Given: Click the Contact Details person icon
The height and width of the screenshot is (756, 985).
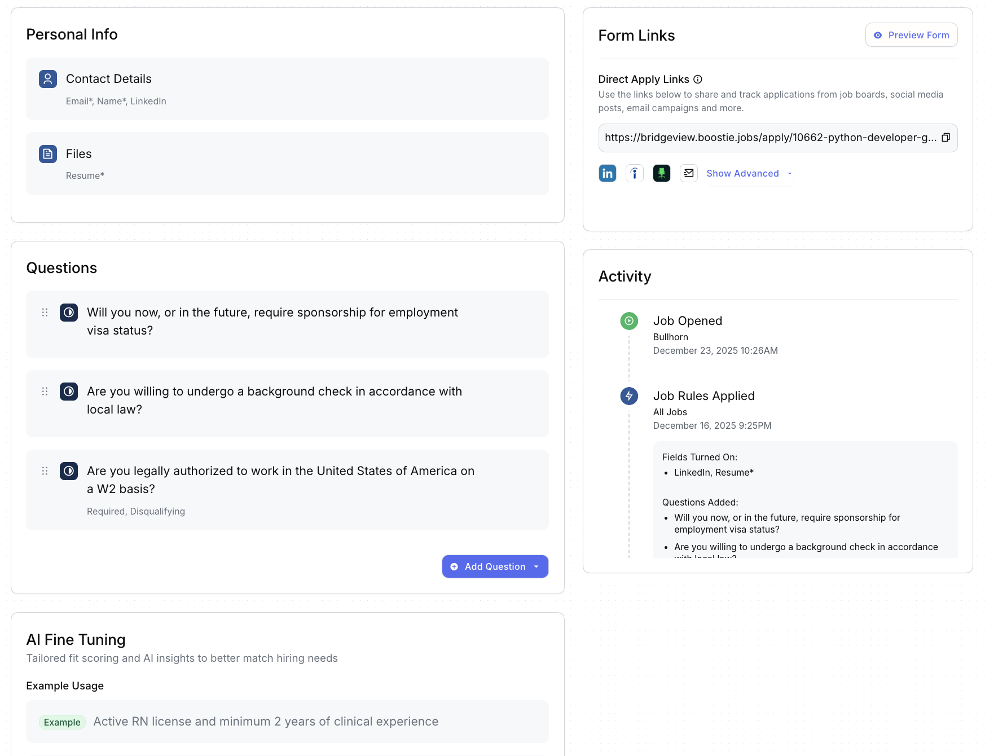Looking at the screenshot, I should click(48, 79).
